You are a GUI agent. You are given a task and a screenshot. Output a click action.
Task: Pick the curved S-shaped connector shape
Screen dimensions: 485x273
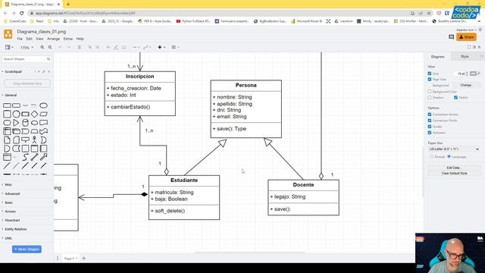coord(25,157)
